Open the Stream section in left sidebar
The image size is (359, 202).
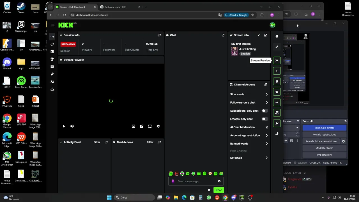[52, 36]
